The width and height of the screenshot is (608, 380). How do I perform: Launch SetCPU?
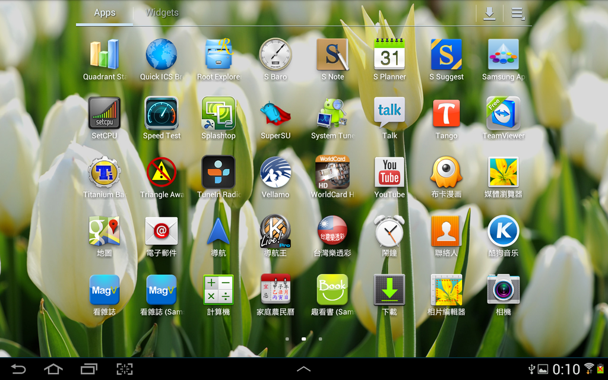[x=104, y=113]
